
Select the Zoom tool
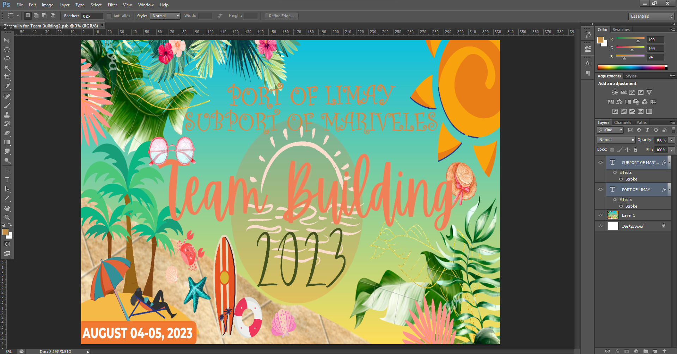[x=7, y=217]
